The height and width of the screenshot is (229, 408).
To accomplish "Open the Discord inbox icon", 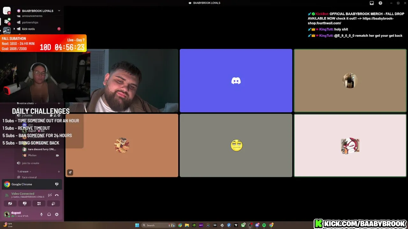I will point(372,3).
